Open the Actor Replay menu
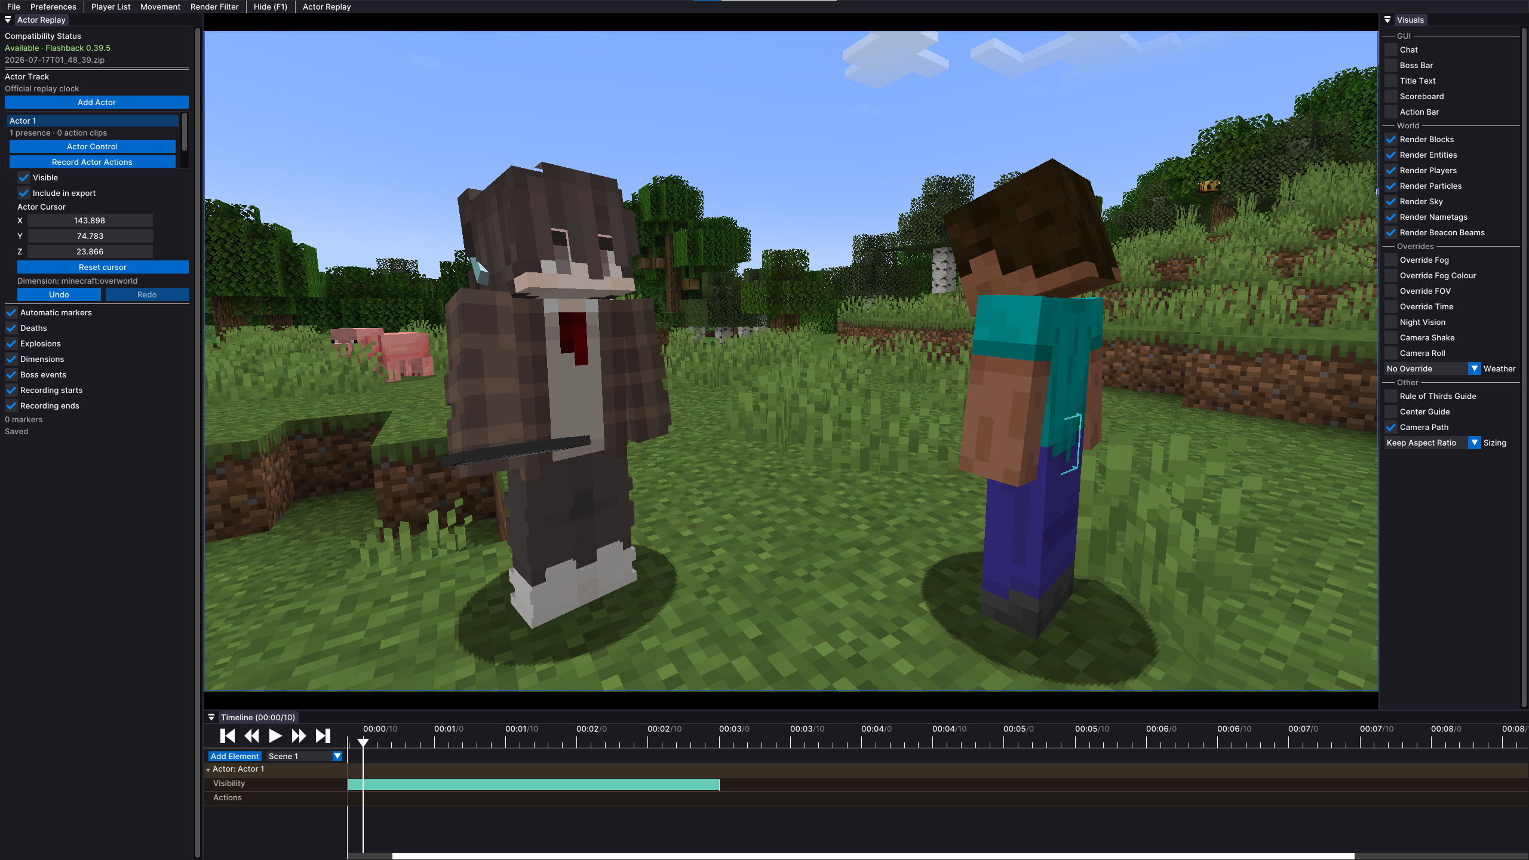 pyautogui.click(x=327, y=7)
